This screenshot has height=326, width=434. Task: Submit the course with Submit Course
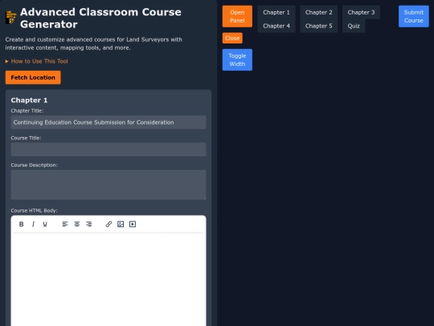[414, 16]
